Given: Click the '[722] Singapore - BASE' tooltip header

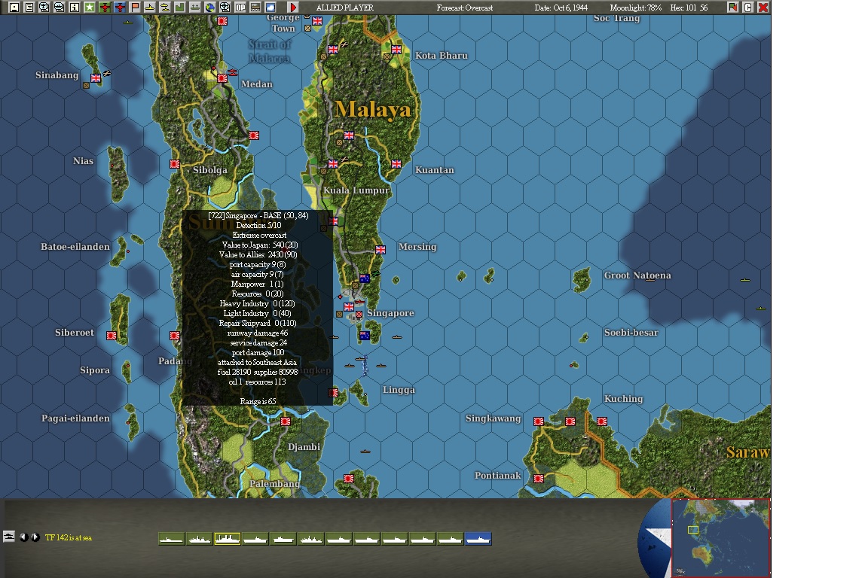Looking at the screenshot, I should click(258, 216).
